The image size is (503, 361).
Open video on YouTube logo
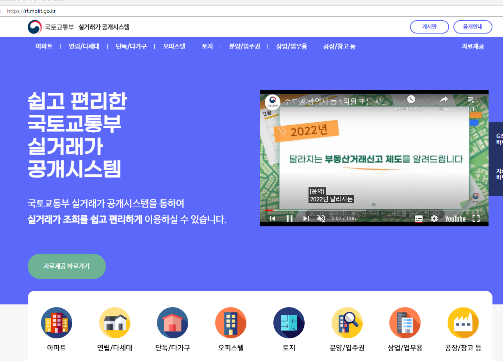(x=455, y=219)
